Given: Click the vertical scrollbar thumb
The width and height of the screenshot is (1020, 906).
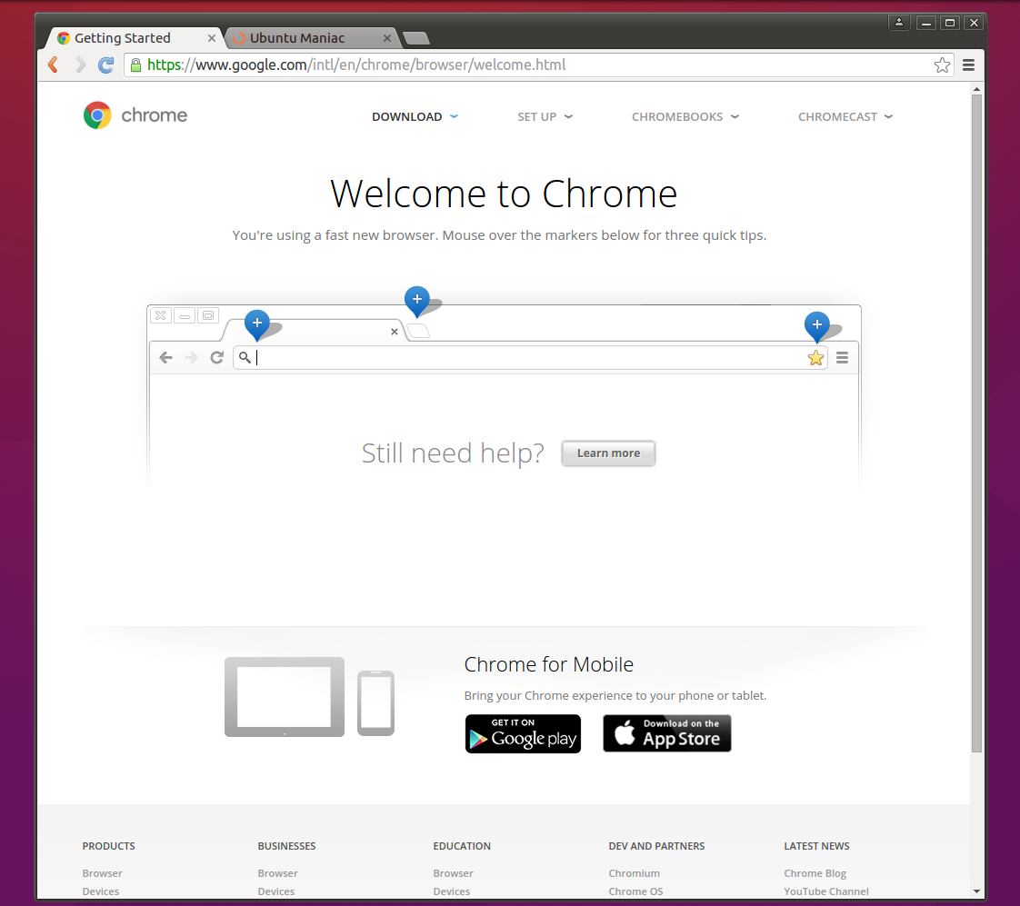Looking at the screenshot, I should pos(976,423).
